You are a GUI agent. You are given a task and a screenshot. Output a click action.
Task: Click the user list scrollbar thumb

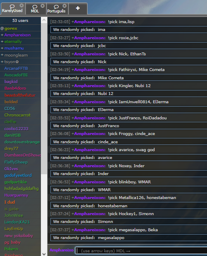(44, 98)
